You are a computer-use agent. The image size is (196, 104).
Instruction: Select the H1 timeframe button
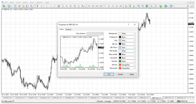(x=105, y=6)
